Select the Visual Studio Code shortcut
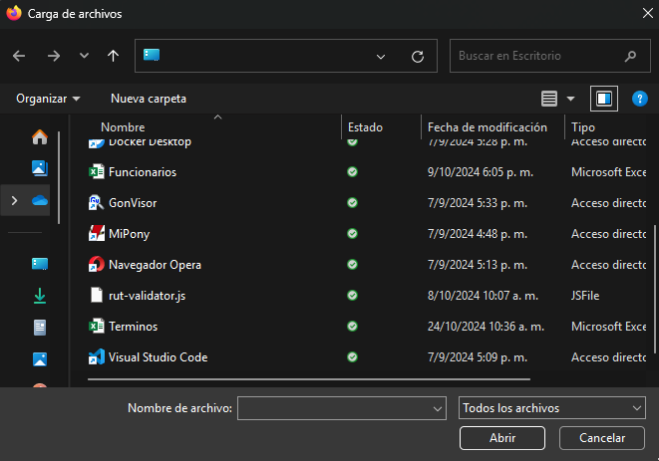This screenshot has height=461, width=659. [x=158, y=356]
